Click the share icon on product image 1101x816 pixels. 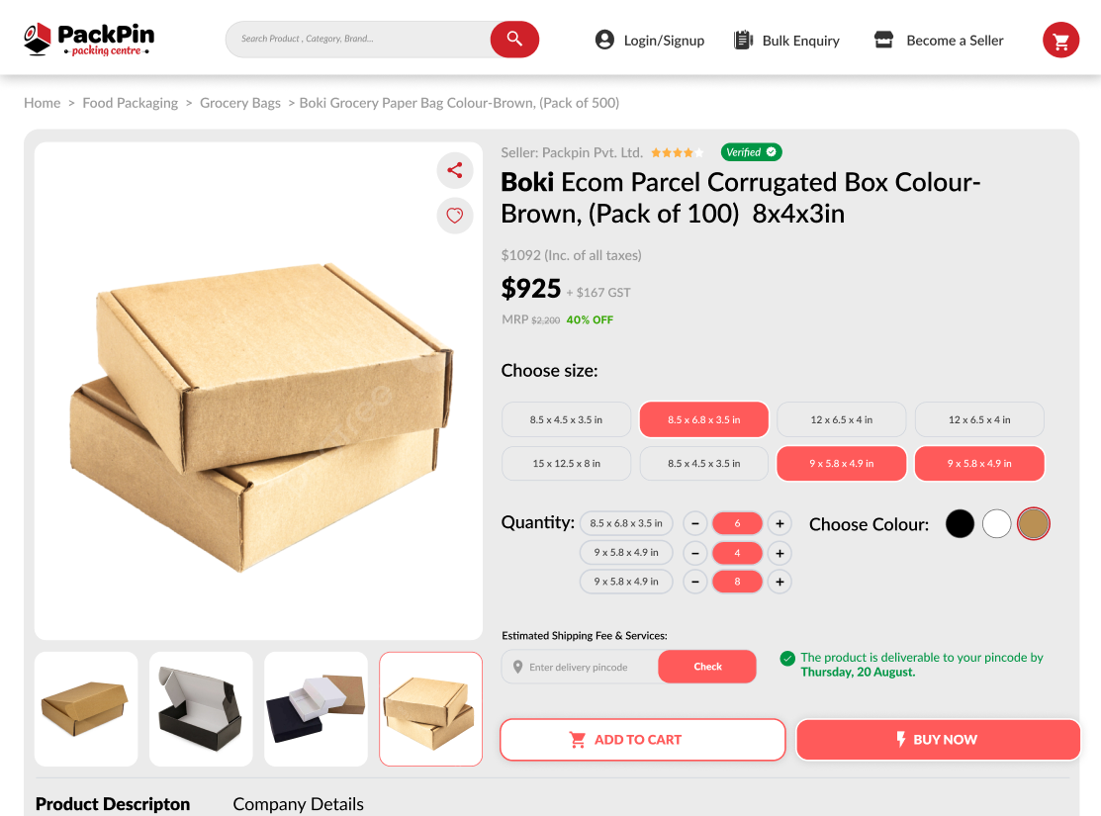click(x=455, y=170)
